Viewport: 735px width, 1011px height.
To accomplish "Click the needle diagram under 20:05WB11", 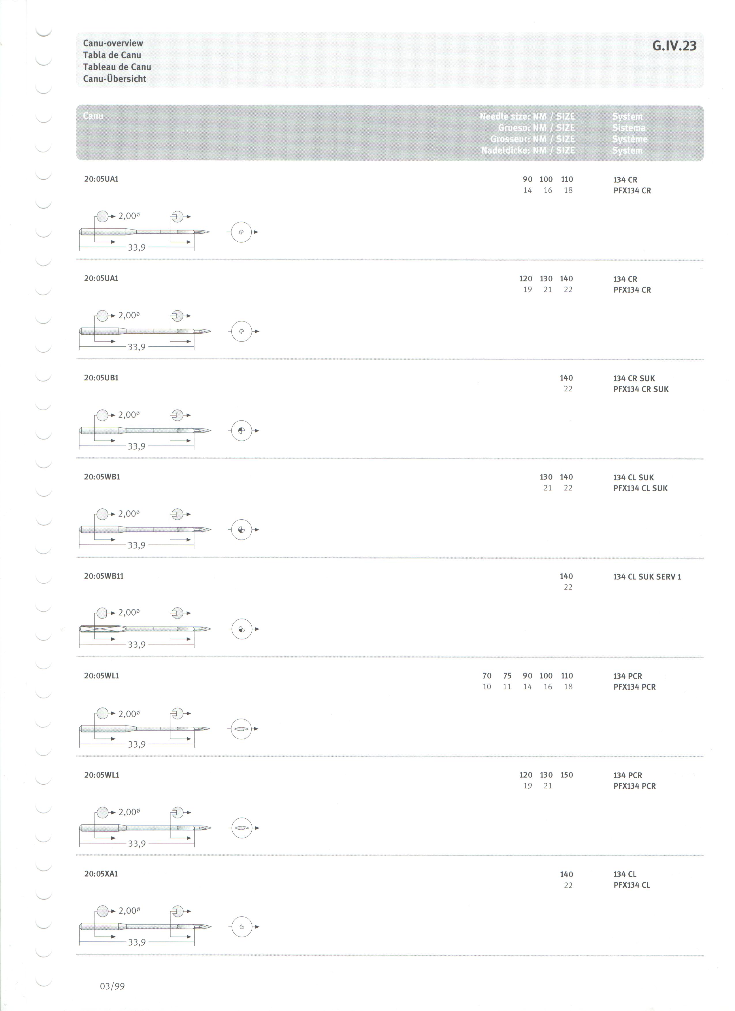I will (x=145, y=629).
